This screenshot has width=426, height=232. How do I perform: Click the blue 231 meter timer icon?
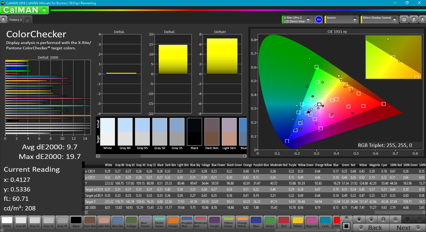coord(319,19)
